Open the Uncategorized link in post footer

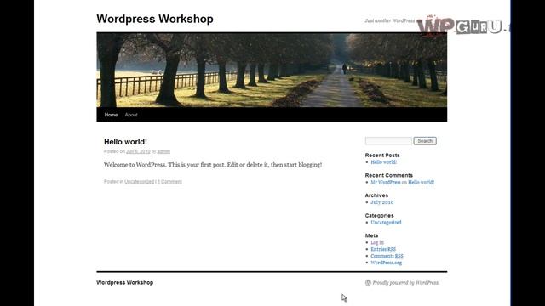click(x=139, y=181)
